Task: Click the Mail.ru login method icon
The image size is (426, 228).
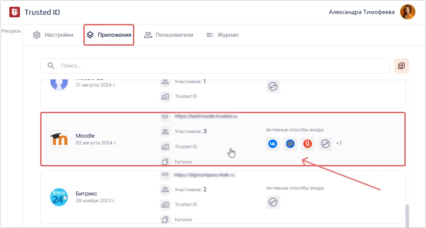Action: [x=290, y=144]
